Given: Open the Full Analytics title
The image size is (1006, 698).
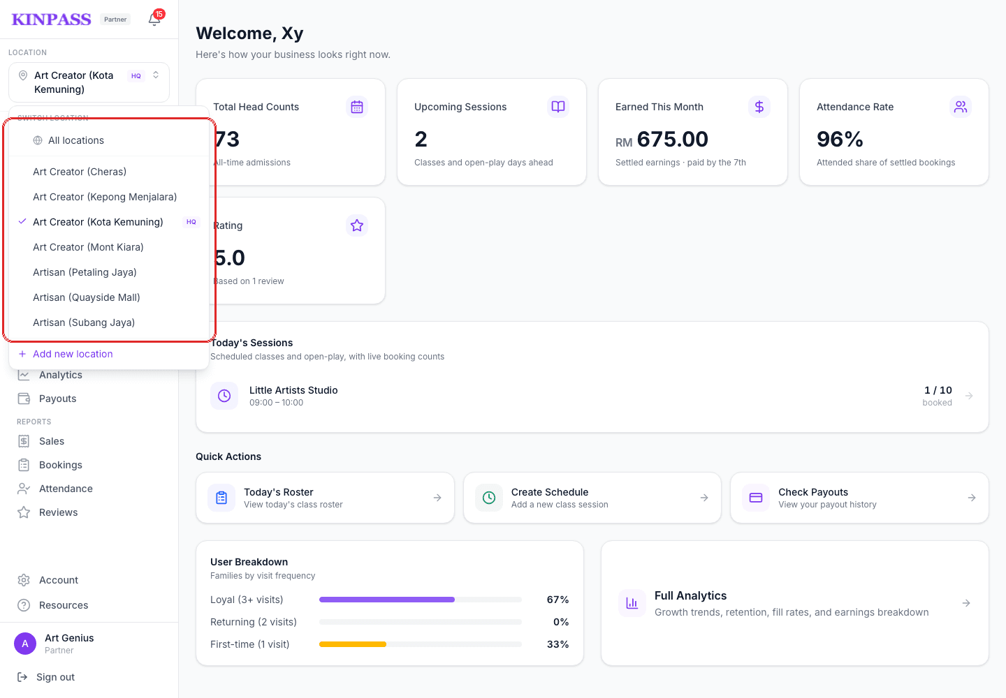Looking at the screenshot, I should click(690, 595).
